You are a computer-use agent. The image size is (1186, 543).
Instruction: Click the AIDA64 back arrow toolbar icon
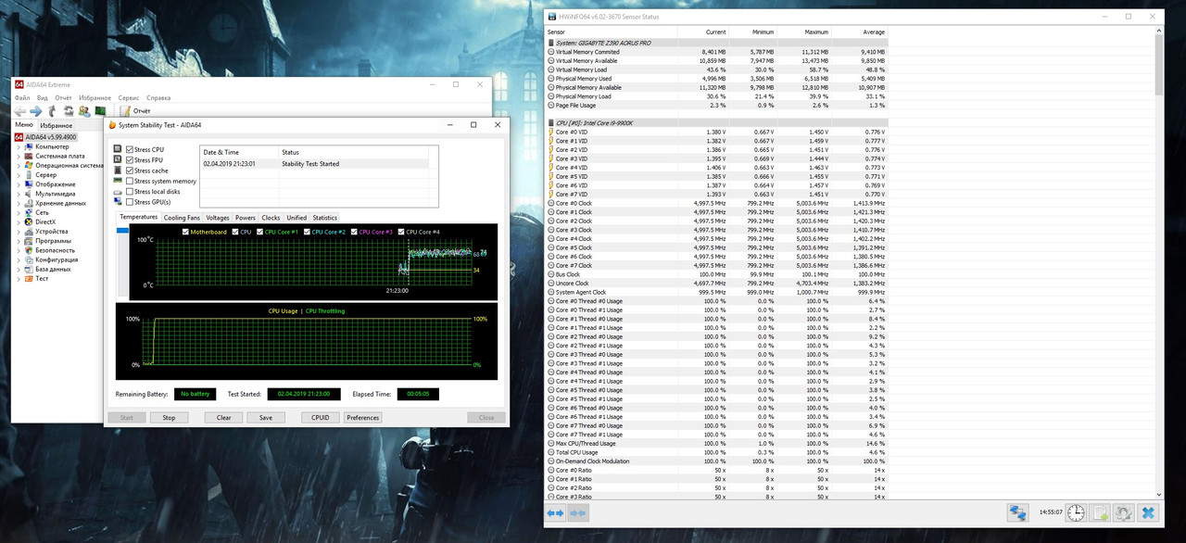click(x=20, y=110)
